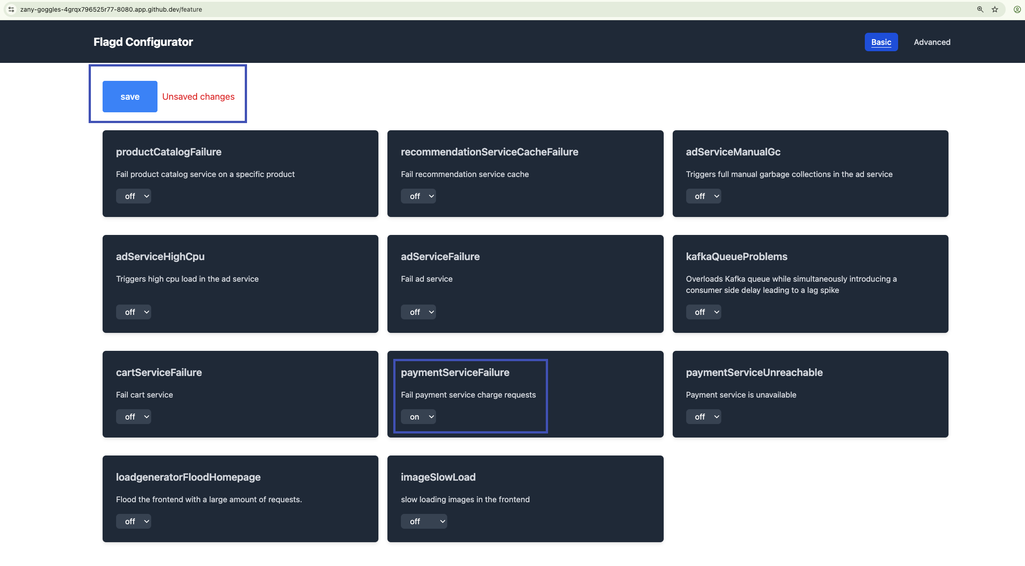Viewport: 1025px width, 566px height.
Task: Click the Flagd Configurator title
Action: pyautogui.click(x=143, y=42)
